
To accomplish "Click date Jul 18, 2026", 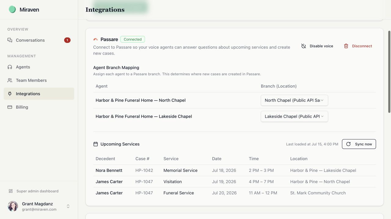I will (x=224, y=170).
